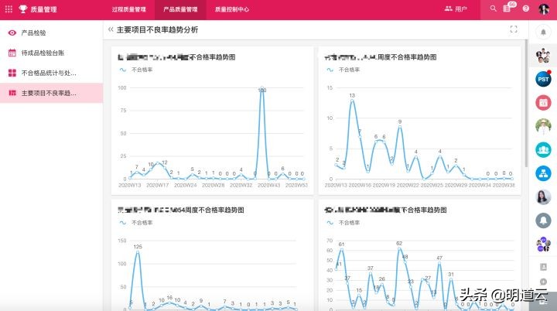
Task: Open the task list icon with badge
Action: (x=508, y=8)
